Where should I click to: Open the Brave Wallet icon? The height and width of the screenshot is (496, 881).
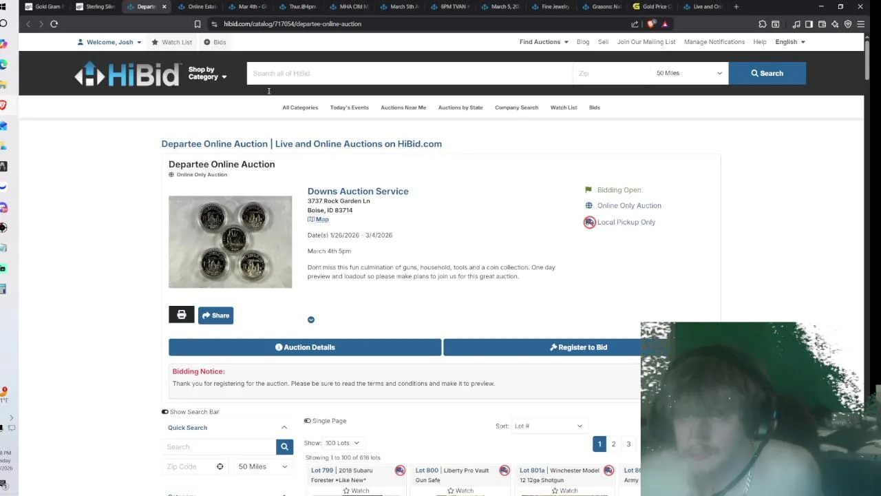click(822, 24)
